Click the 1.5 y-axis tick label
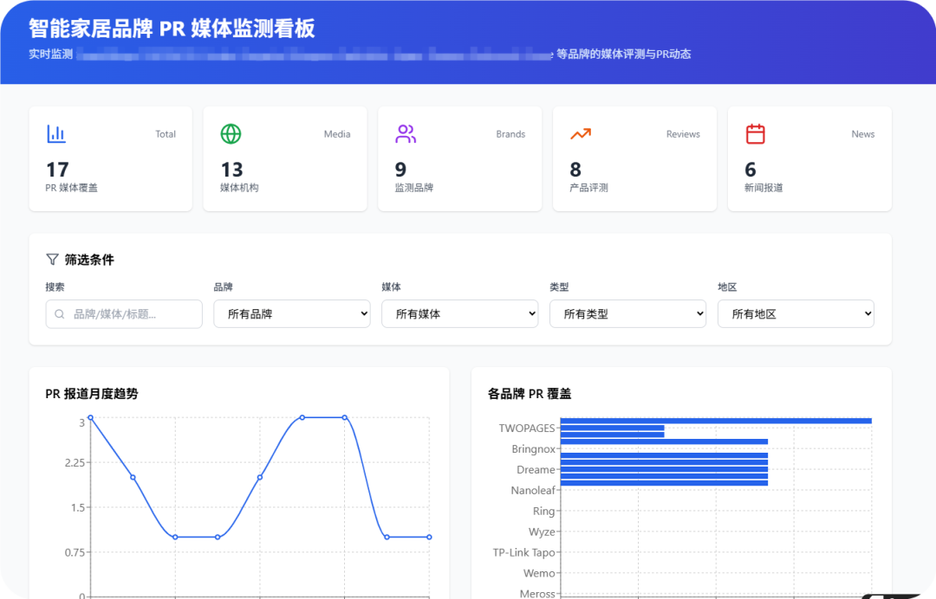 click(78, 508)
